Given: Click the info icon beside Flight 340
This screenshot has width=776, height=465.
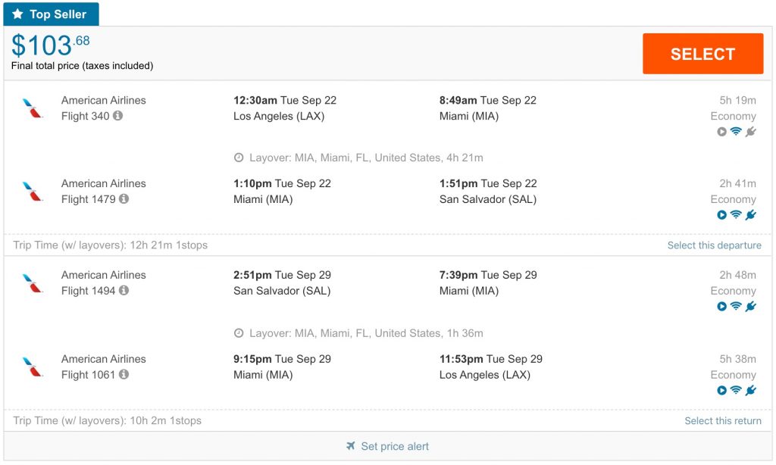Looking at the screenshot, I should coord(118,116).
